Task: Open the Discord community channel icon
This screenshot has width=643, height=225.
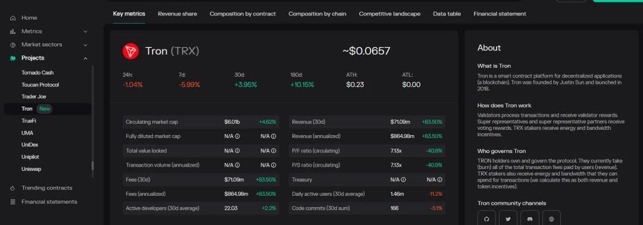Action: click(530, 219)
